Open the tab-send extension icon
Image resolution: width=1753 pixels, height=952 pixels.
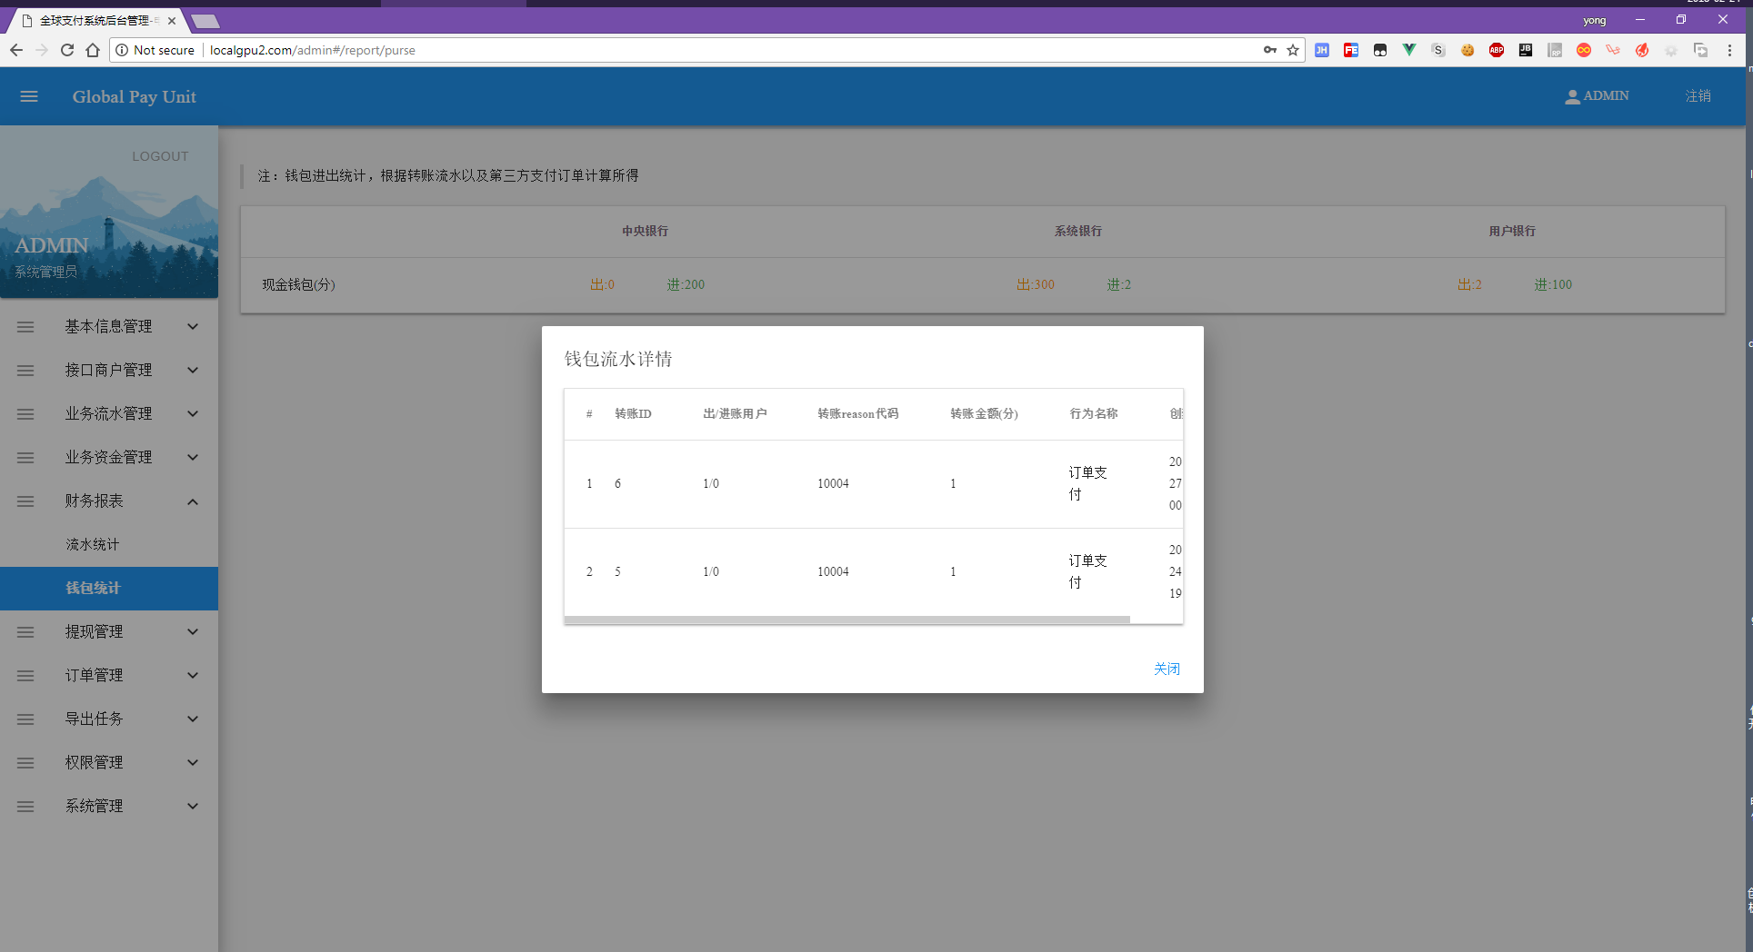pos(1700,50)
